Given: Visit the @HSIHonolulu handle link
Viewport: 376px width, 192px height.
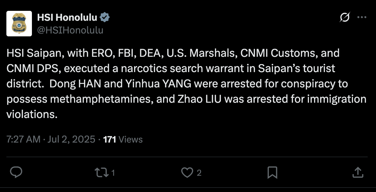Looking at the screenshot, I should 70,30.
